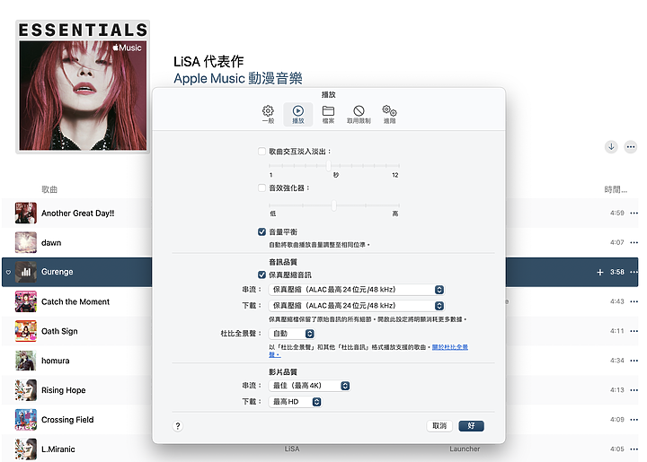Click the Crossing Field artwork thumbnail
This screenshot has width=647, height=462.
click(25, 420)
